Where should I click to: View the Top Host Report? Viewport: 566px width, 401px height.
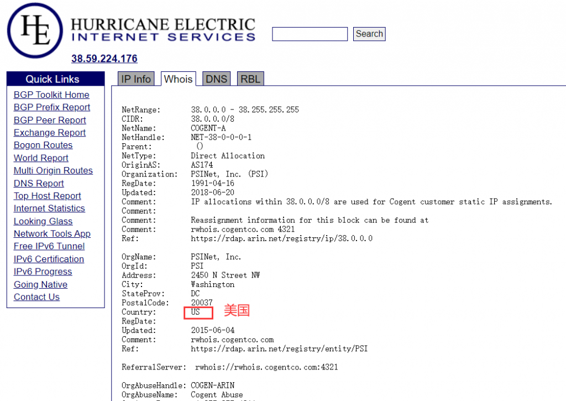tap(48, 196)
